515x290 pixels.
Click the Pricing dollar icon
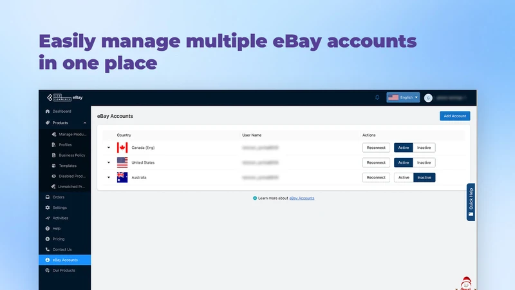[x=48, y=239]
